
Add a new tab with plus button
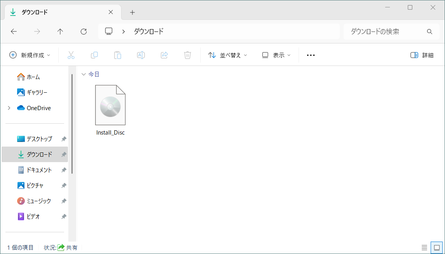coord(132,12)
